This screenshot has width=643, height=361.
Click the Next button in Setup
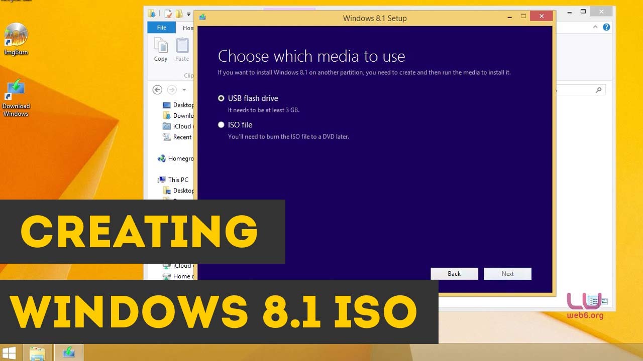(x=507, y=274)
